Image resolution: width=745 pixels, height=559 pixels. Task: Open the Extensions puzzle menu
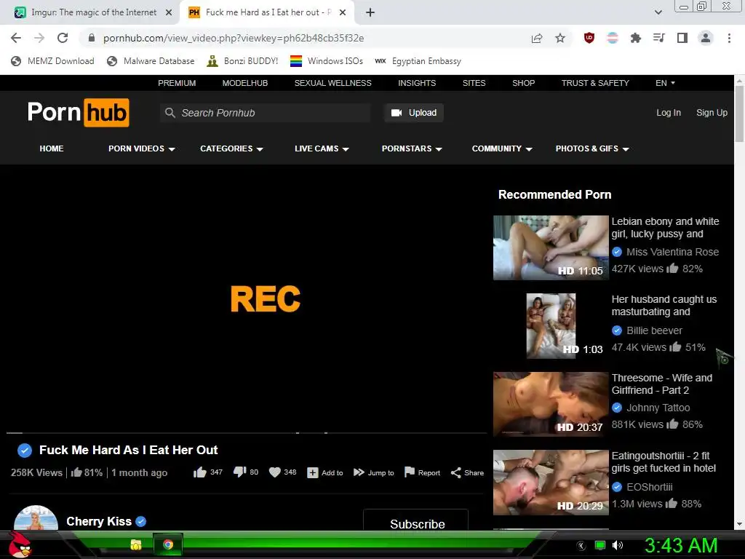[636, 38]
